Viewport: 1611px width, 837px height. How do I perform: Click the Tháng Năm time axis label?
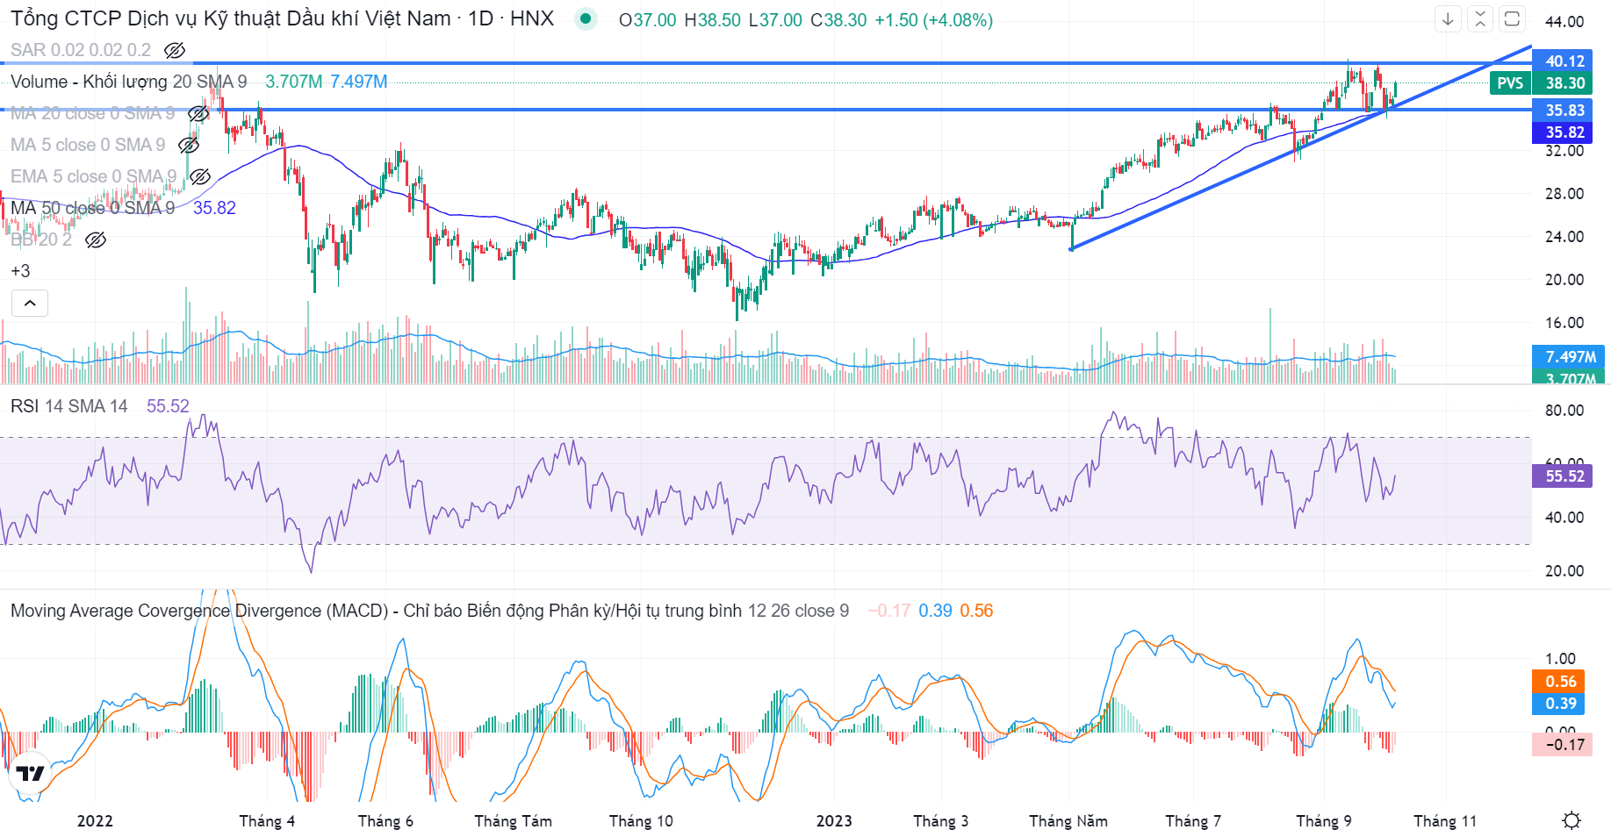1068,821
